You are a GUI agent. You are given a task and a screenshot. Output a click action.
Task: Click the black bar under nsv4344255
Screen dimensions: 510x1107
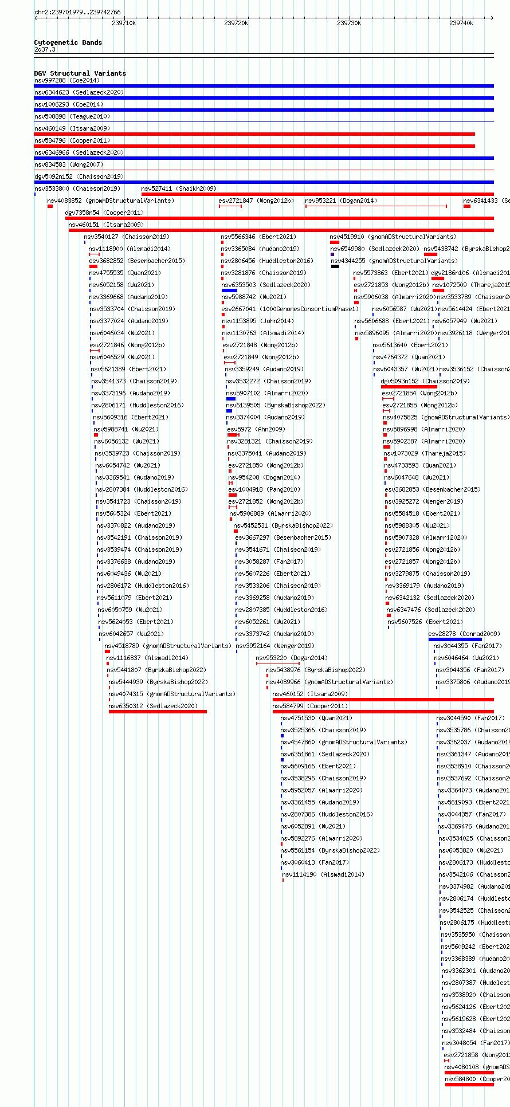(335, 266)
